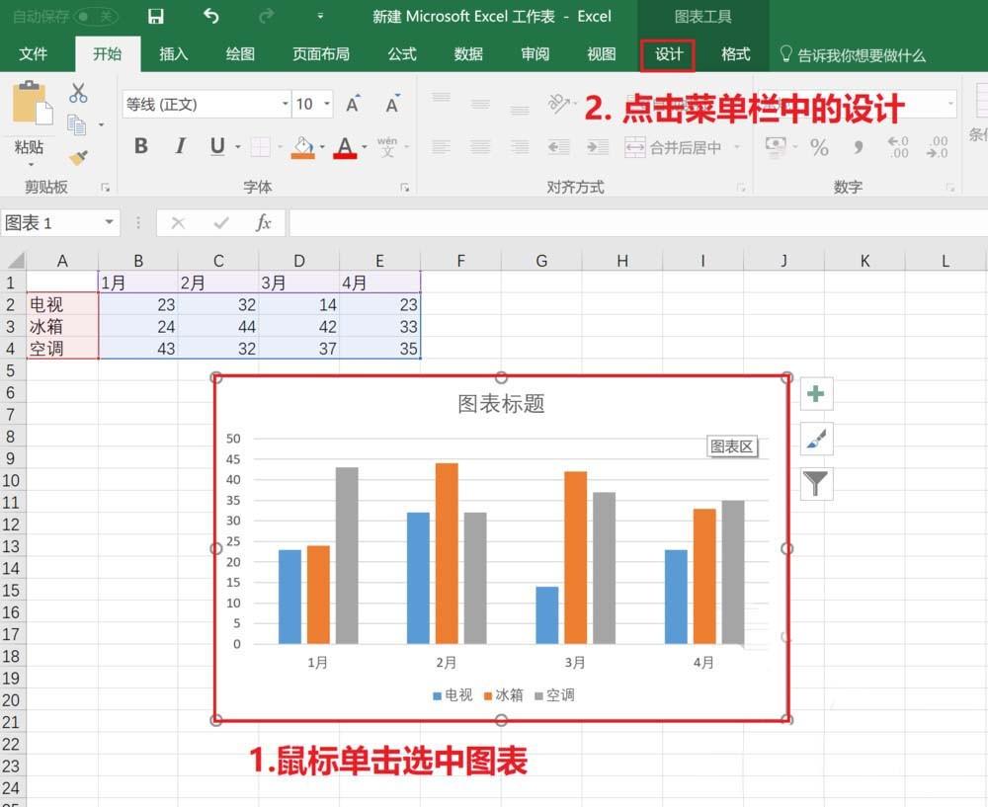This screenshot has width=988, height=807.
Task: Pick a color from the Font Color swatch
Action: (x=345, y=147)
